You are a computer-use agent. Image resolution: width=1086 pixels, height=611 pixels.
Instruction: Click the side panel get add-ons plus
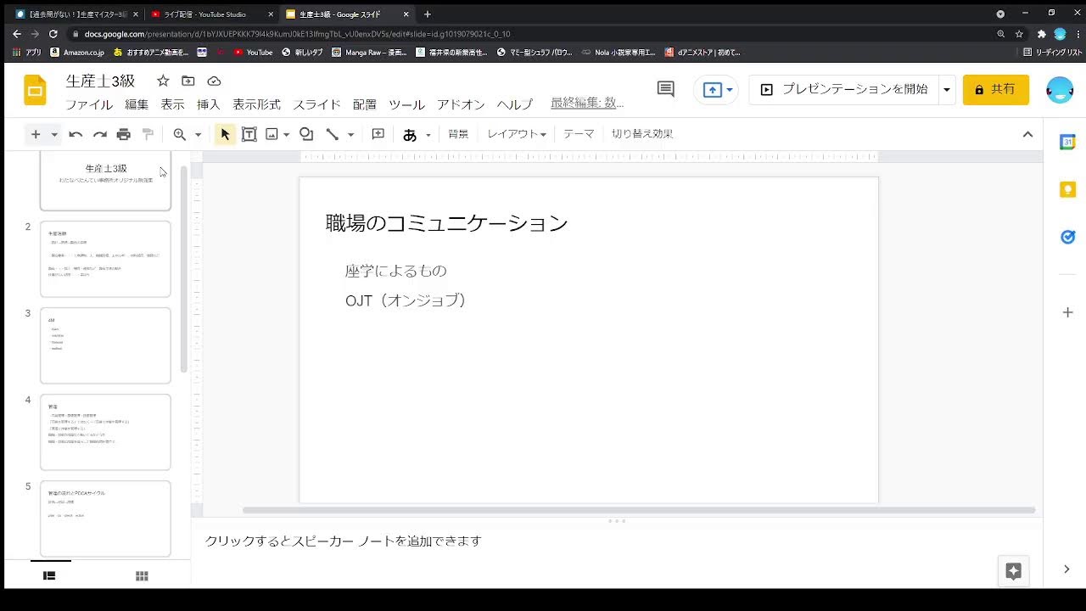1068,312
